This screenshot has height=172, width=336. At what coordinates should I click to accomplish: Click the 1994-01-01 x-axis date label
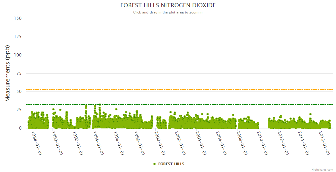pos(98,143)
